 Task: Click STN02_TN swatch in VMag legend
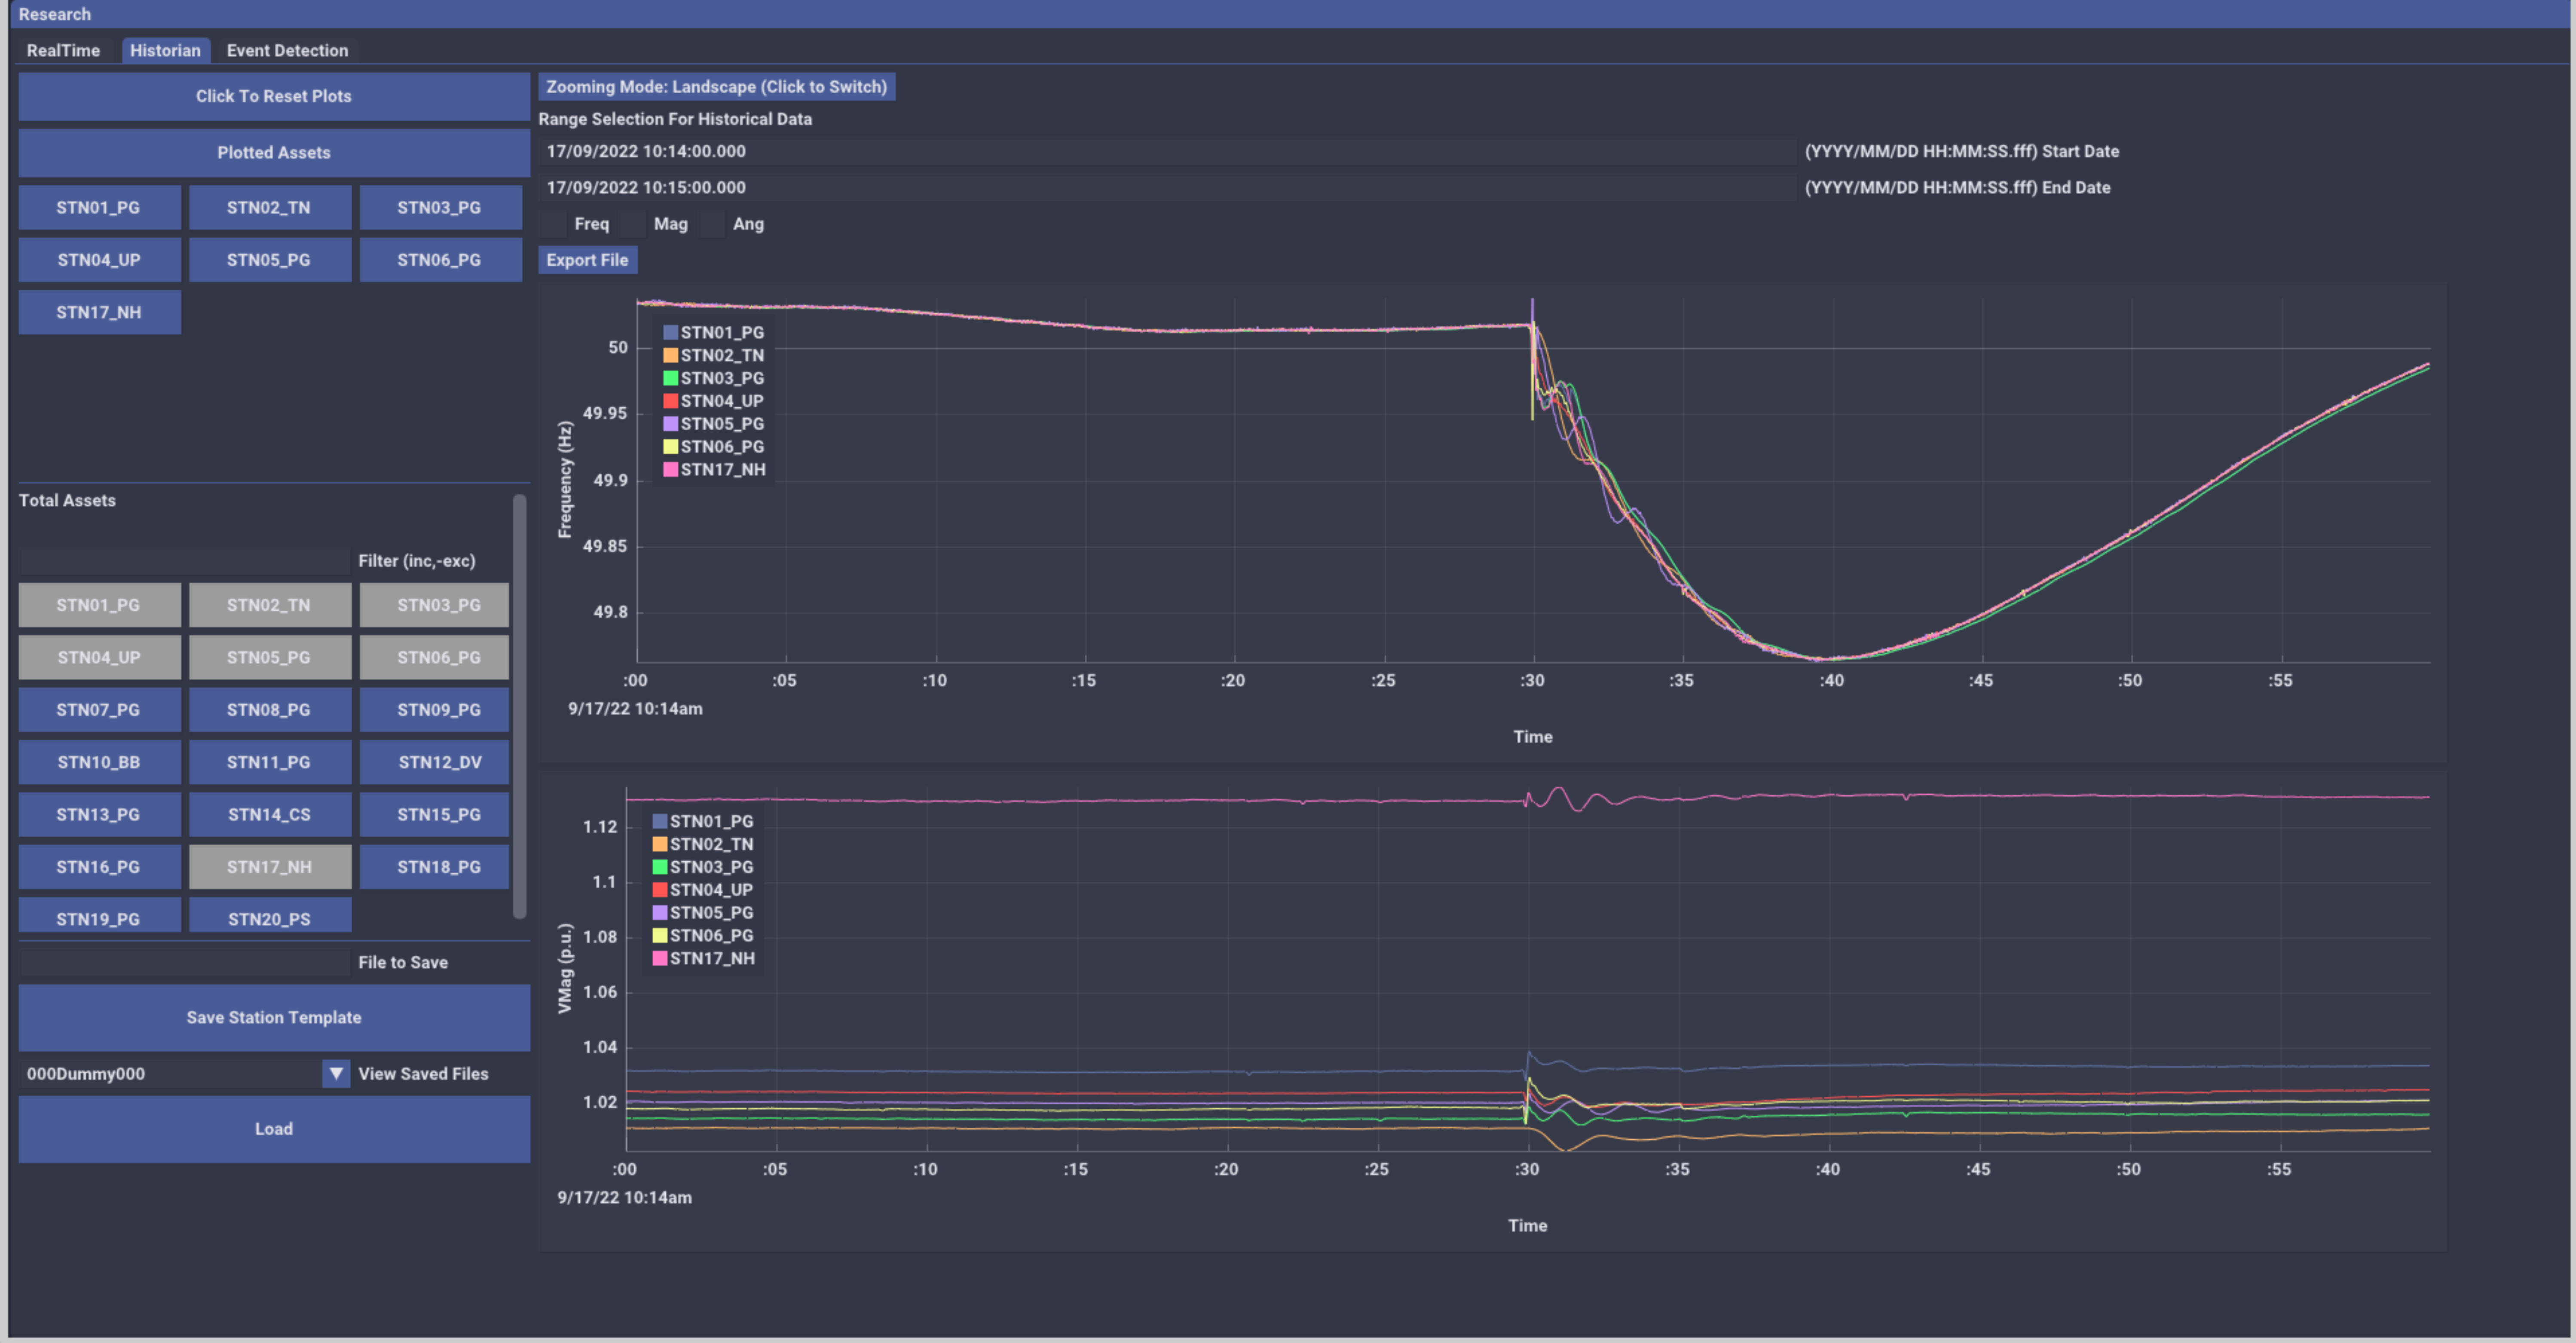click(660, 844)
